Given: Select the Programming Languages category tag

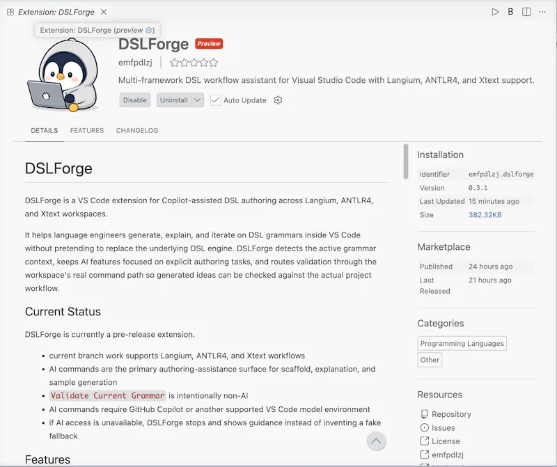Looking at the screenshot, I should 462,343.
